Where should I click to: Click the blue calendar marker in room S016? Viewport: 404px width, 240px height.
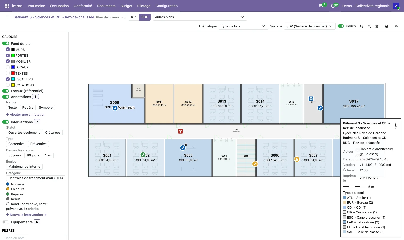pyautogui.click(x=311, y=99)
